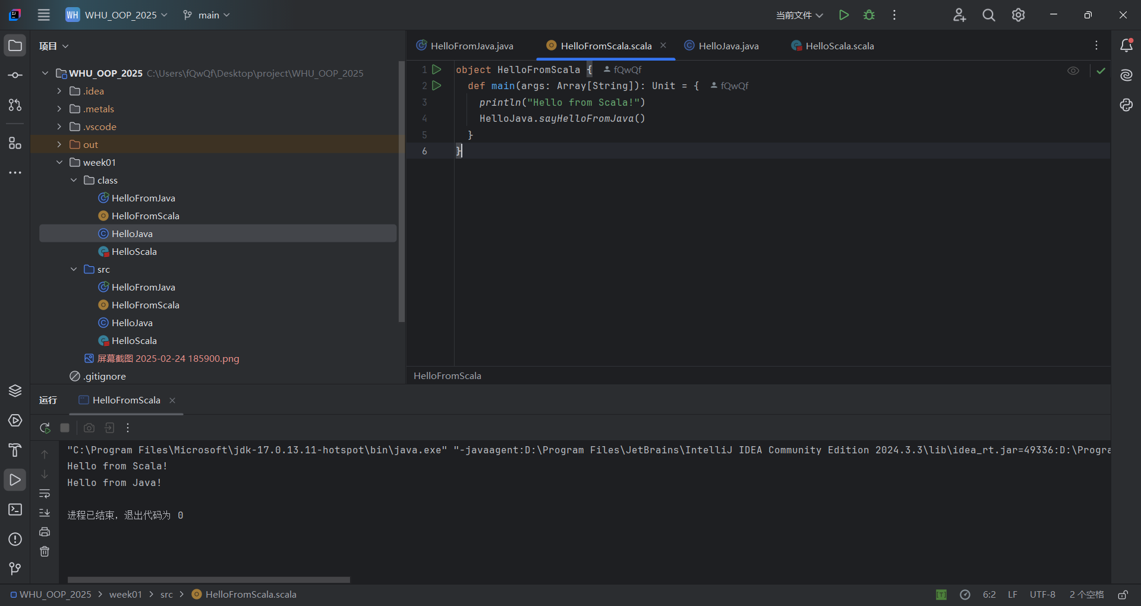This screenshot has height=606, width=1141.
Task: Open the Project tool window icon
Action: pyautogui.click(x=15, y=46)
